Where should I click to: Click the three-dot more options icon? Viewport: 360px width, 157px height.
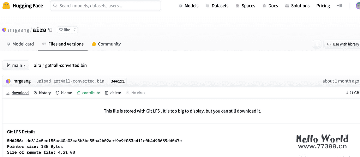point(317,44)
